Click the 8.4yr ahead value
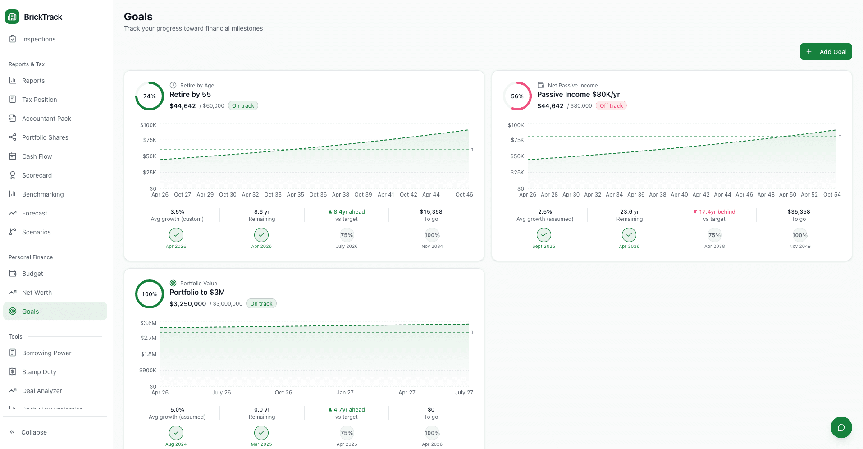Screen dimensions: 863x449 (x=347, y=211)
